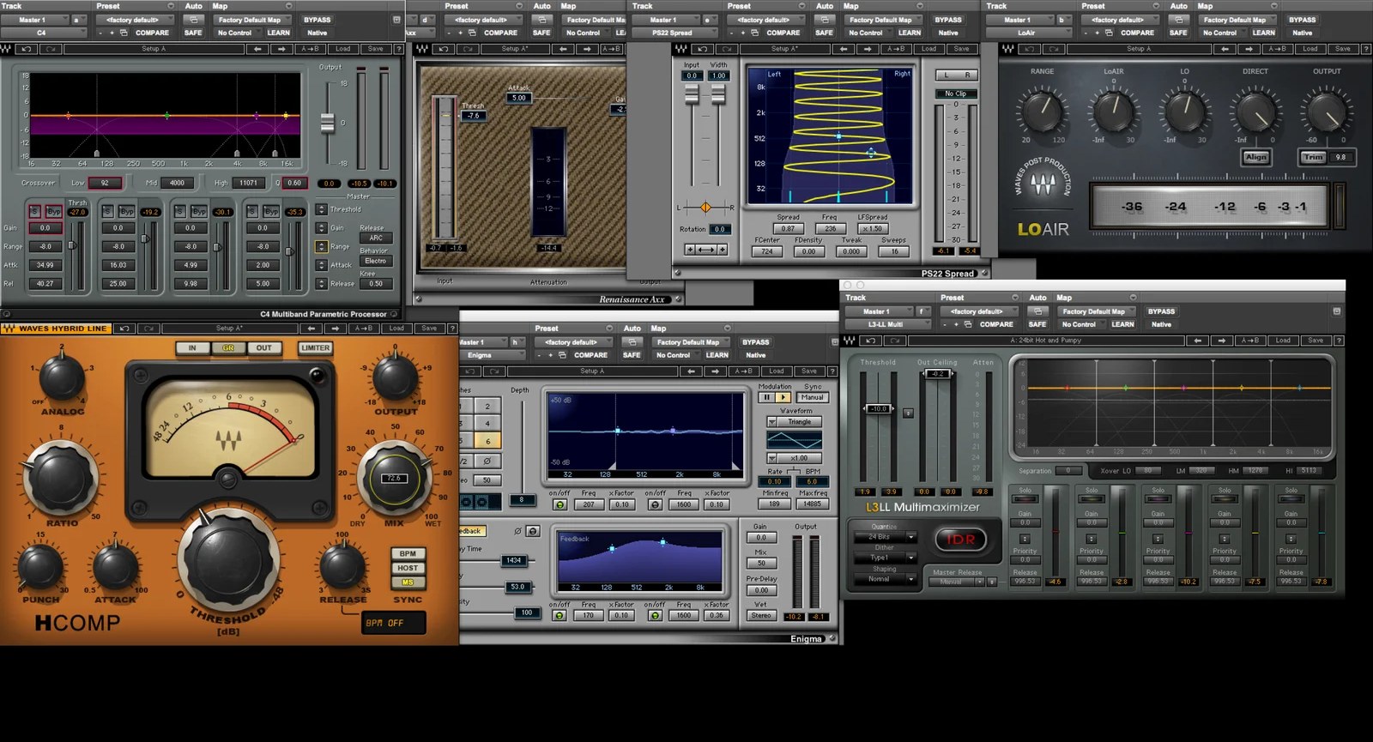
Task: Click the plus icon next to COMPARE in the C4 header
Action: 112,33
